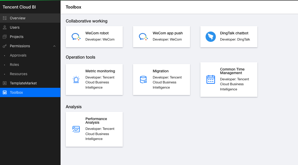Screen dimensions: 298x165
Task: Click the WeCom robot chat bubble icon
Action: 76,37
